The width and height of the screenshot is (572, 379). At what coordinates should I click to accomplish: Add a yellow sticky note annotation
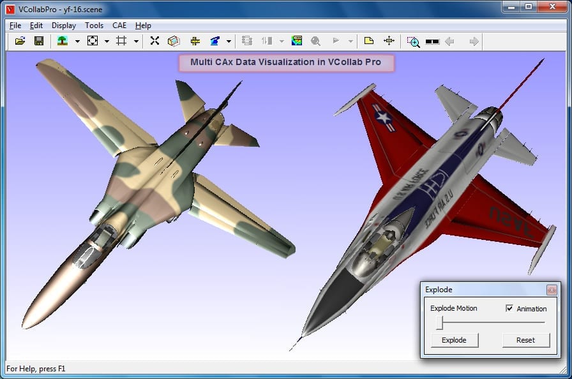click(x=369, y=41)
